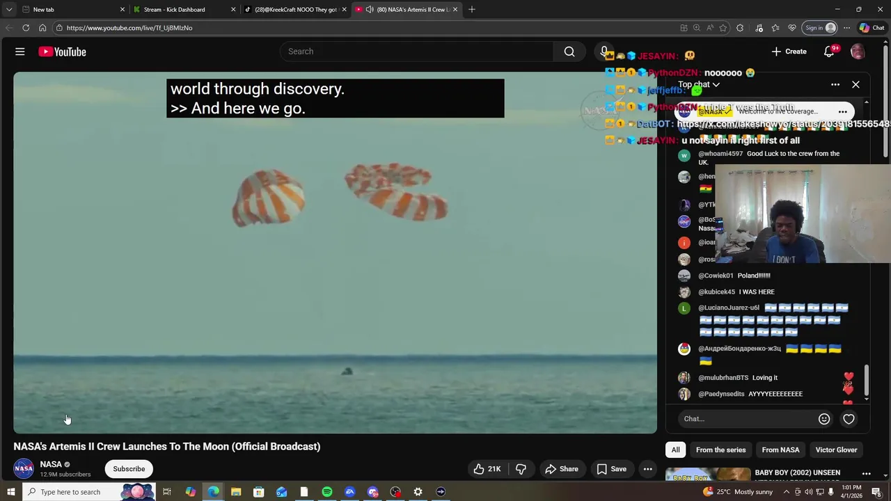
Task: Open Windows Settings gear in taskbar
Action: [x=418, y=492]
